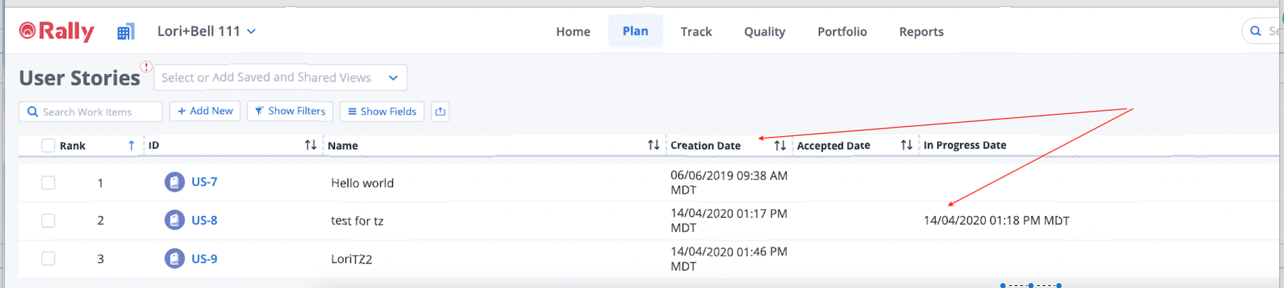This screenshot has width=1284, height=288.
Task: Click the user story icon beside US-7
Action: 174,182
